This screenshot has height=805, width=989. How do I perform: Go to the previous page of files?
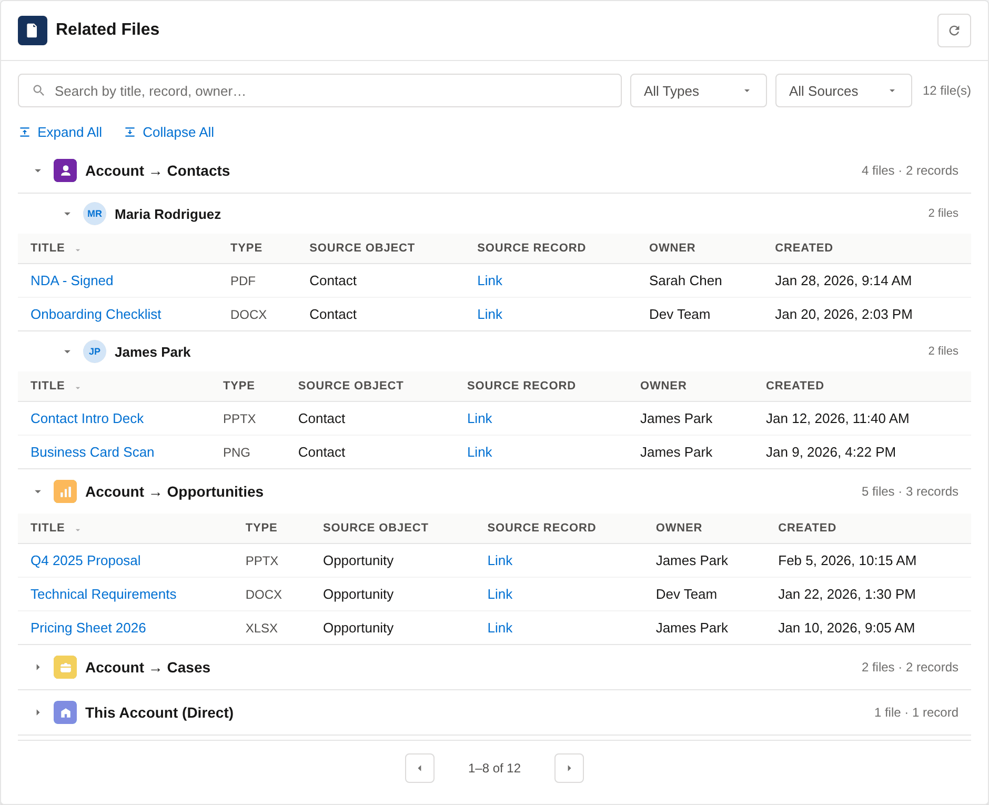tap(419, 768)
